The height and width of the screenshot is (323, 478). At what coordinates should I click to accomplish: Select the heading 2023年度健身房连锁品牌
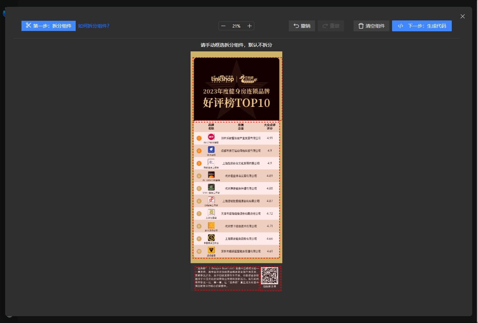236,91
